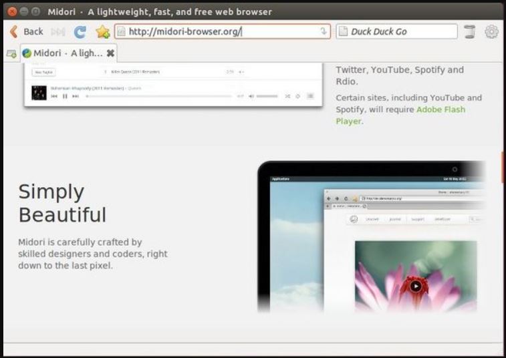Click the go arrow inside the address bar
506x358 pixels.
(324, 31)
